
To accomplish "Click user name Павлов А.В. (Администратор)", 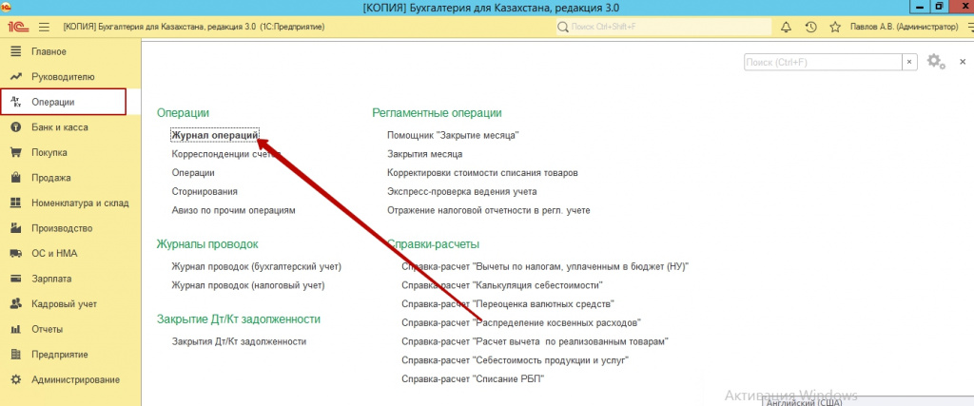I will click(904, 28).
